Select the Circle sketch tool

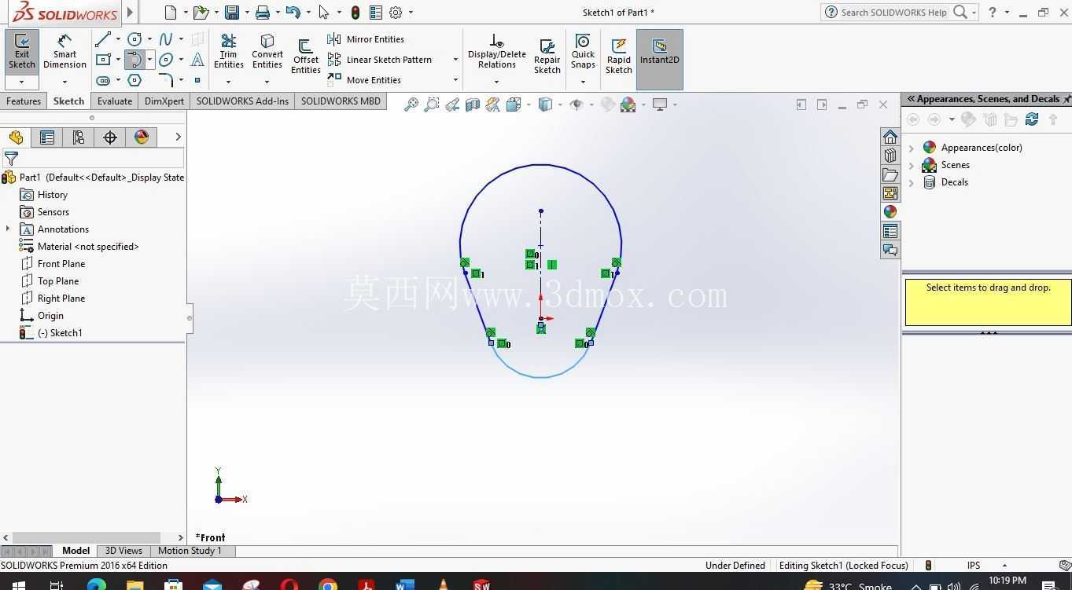pos(134,38)
